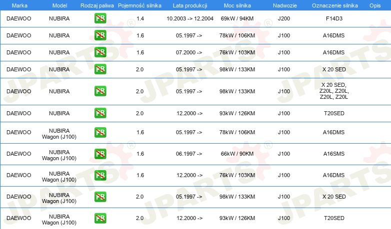This screenshot has width=391, height=229.
Task: Click T20SED in the NUBIRA Wagon row
Action: [334, 218]
